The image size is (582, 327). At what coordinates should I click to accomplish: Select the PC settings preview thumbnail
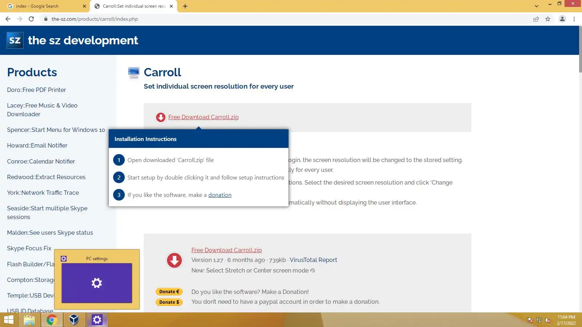coord(97,283)
